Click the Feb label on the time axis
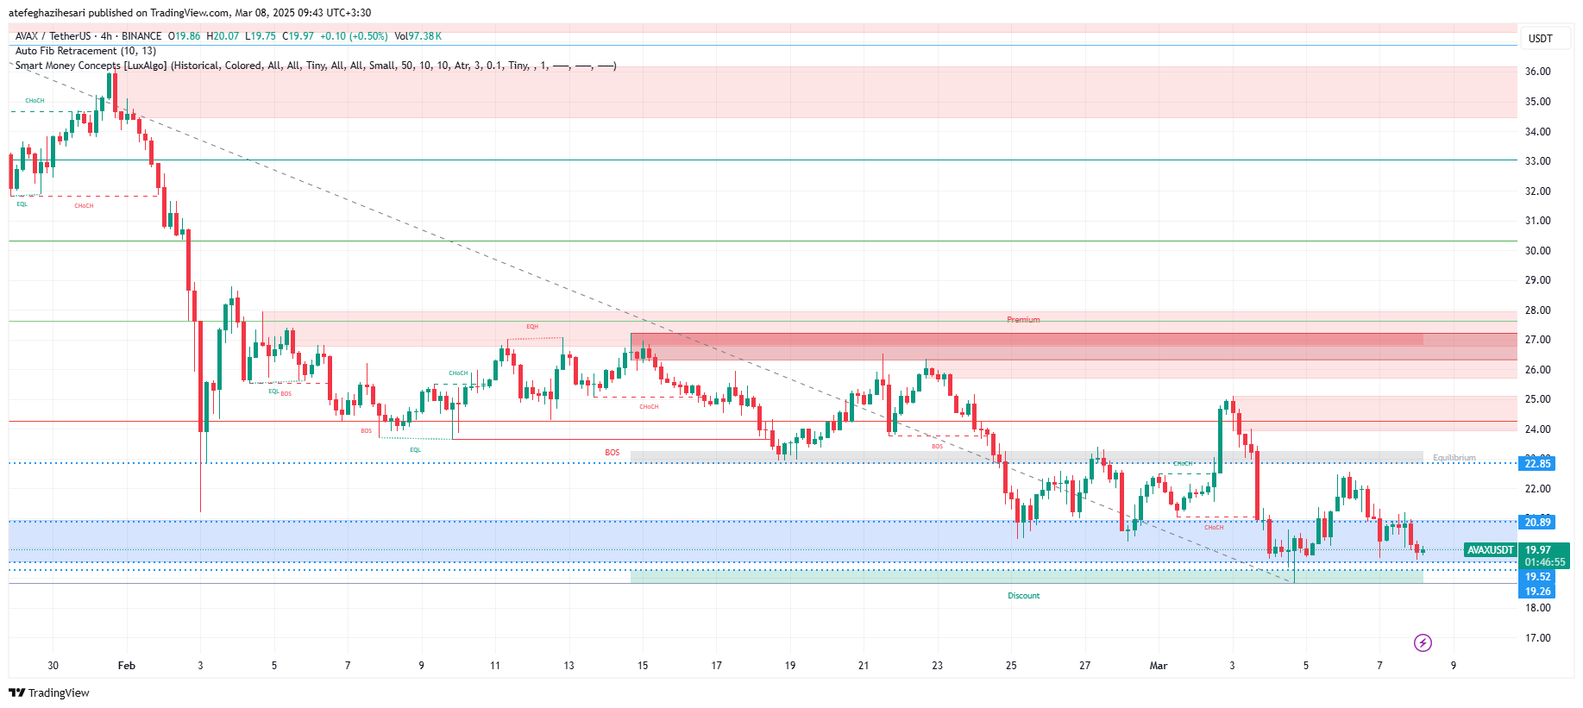Image resolution: width=1583 pixels, height=708 pixels. (x=127, y=666)
